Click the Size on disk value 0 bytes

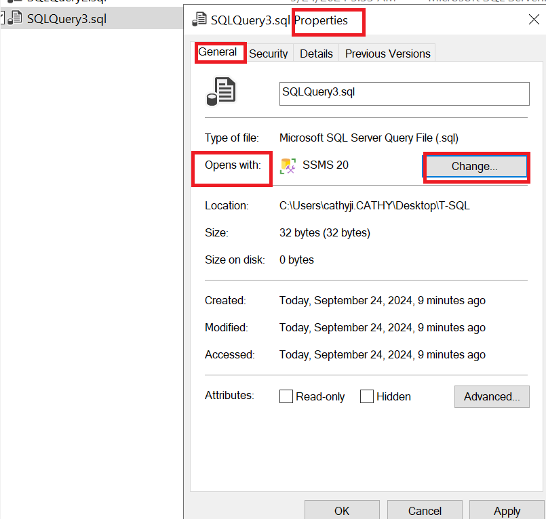(296, 260)
